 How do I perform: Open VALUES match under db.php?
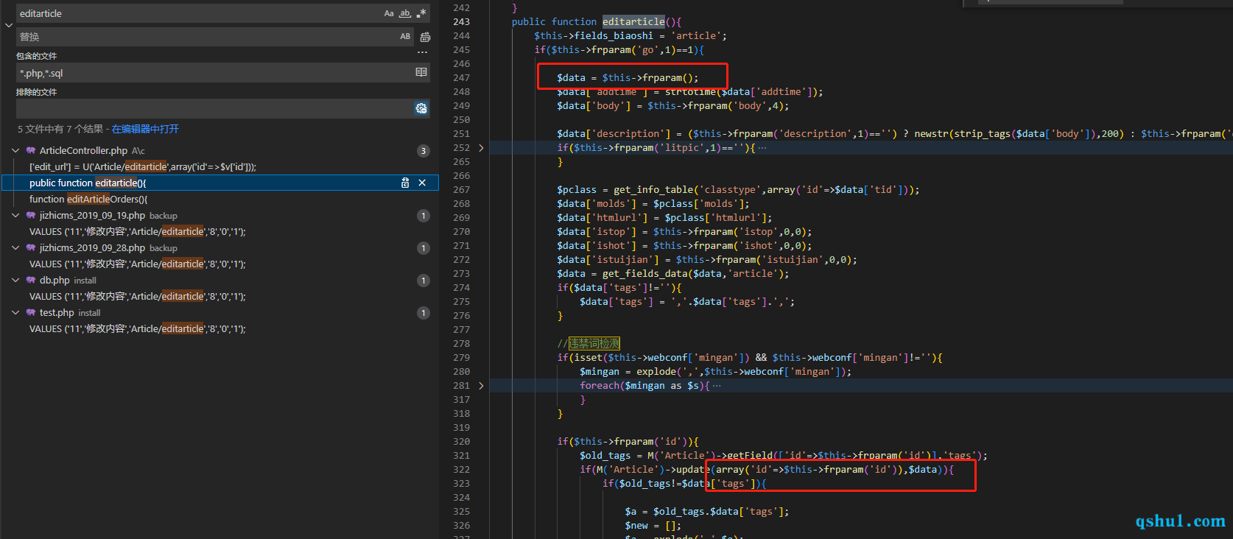(138, 296)
